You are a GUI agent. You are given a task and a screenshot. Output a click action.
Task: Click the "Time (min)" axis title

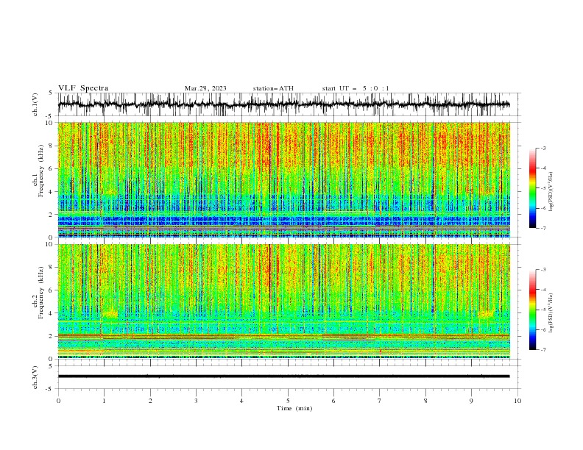[x=294, y=408]
